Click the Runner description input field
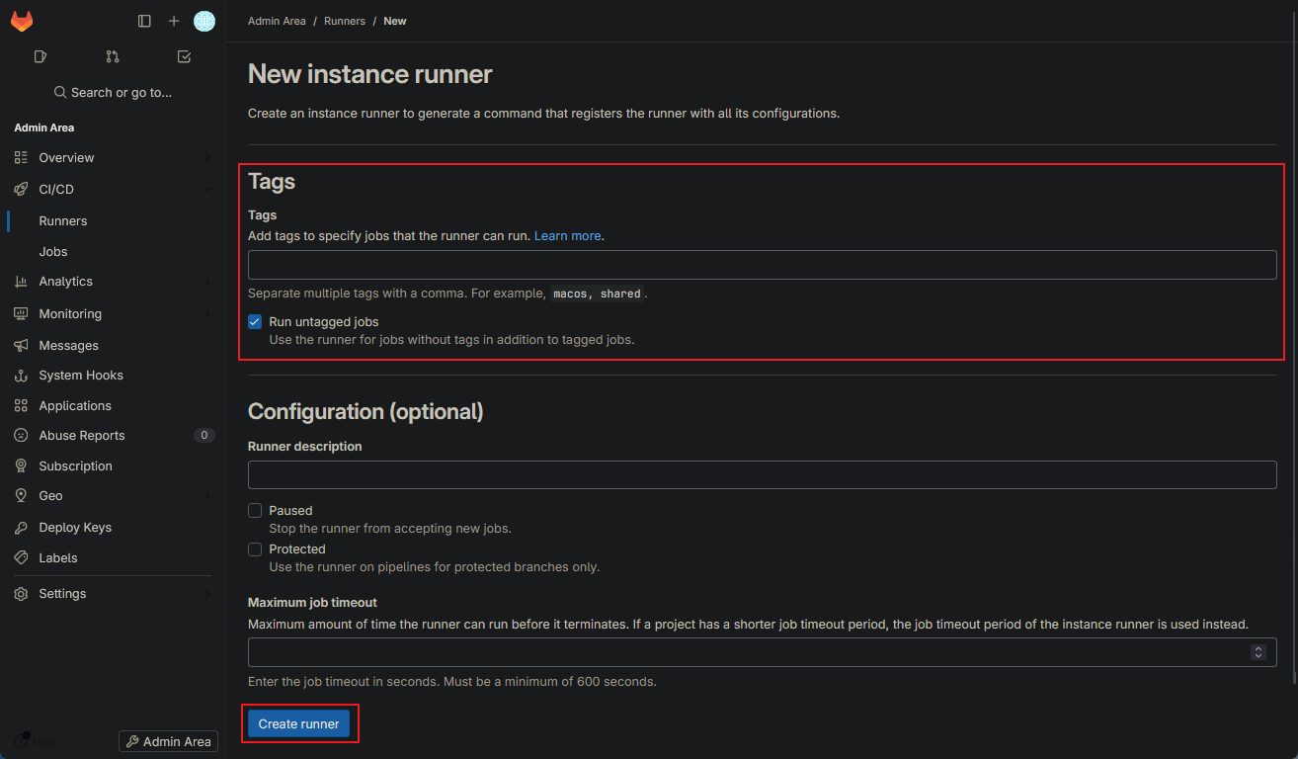The height and width of the screenshot is (759, 1298). coord(762,474)
